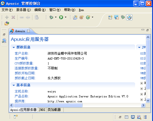Screen dimensions: 153x121
Task: Open the Run dropdown arrow
Action: pyautogui.click(x=66, y=17)
